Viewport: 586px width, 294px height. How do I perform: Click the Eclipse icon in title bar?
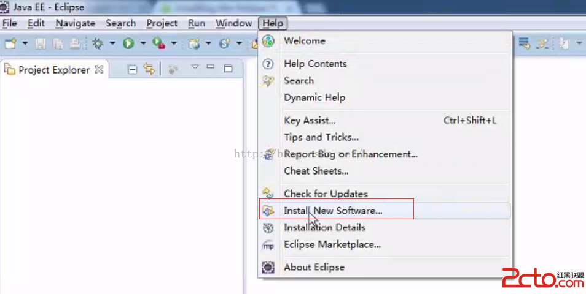4,7
